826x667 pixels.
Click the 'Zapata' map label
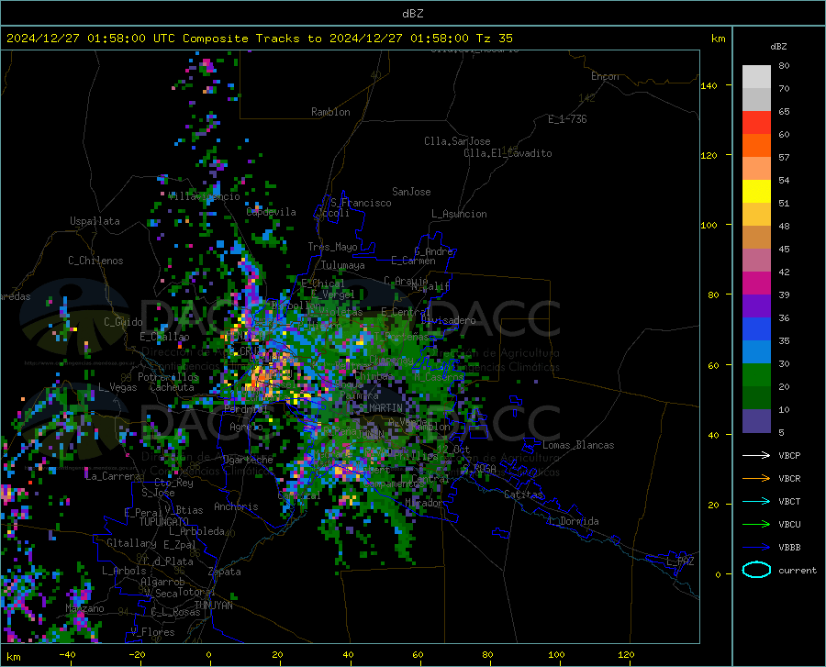[225, 572]
